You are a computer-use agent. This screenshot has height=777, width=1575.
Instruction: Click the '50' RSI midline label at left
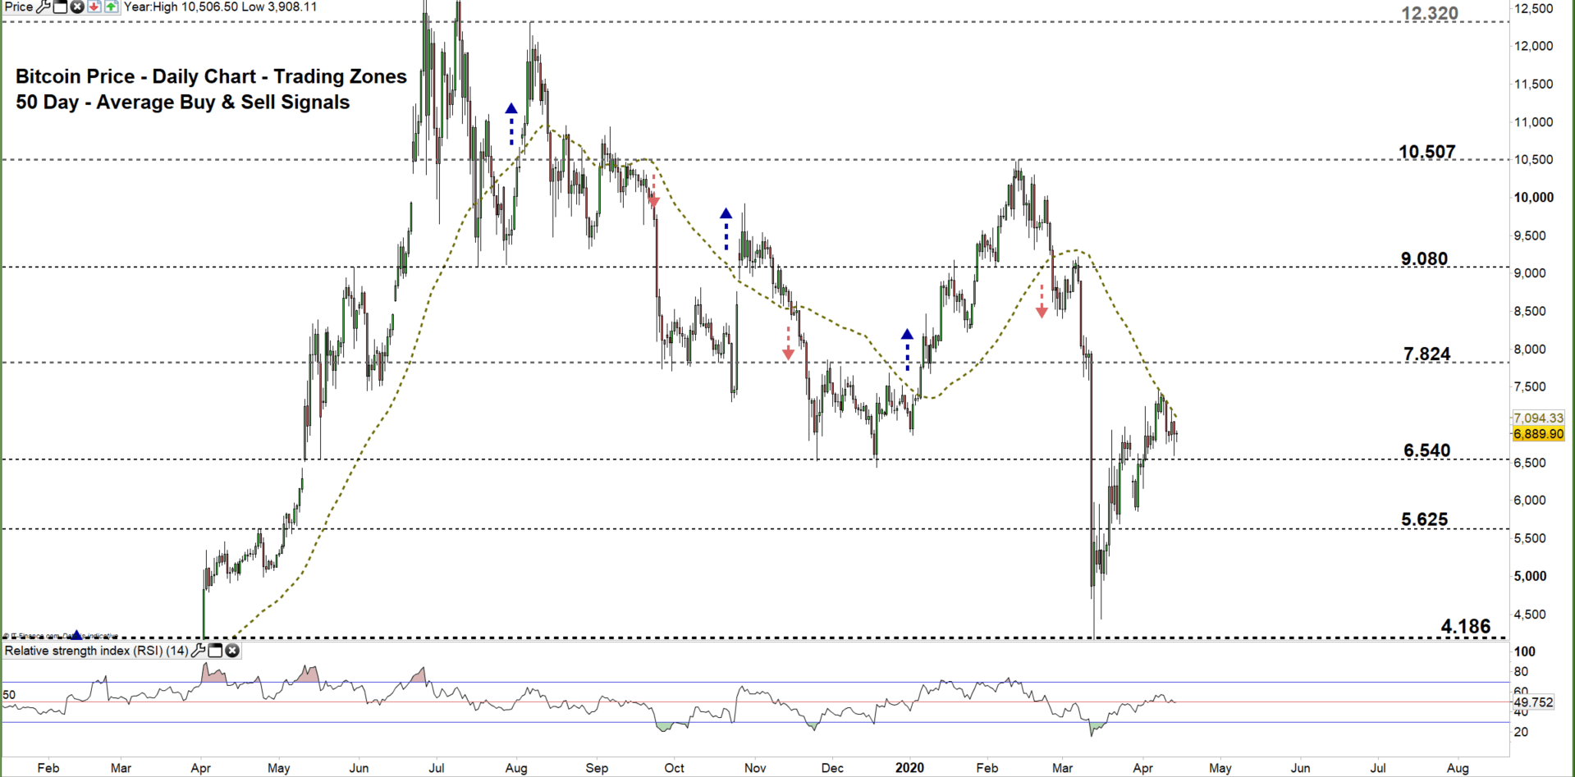pyautogui.click(x=10, y=695)
